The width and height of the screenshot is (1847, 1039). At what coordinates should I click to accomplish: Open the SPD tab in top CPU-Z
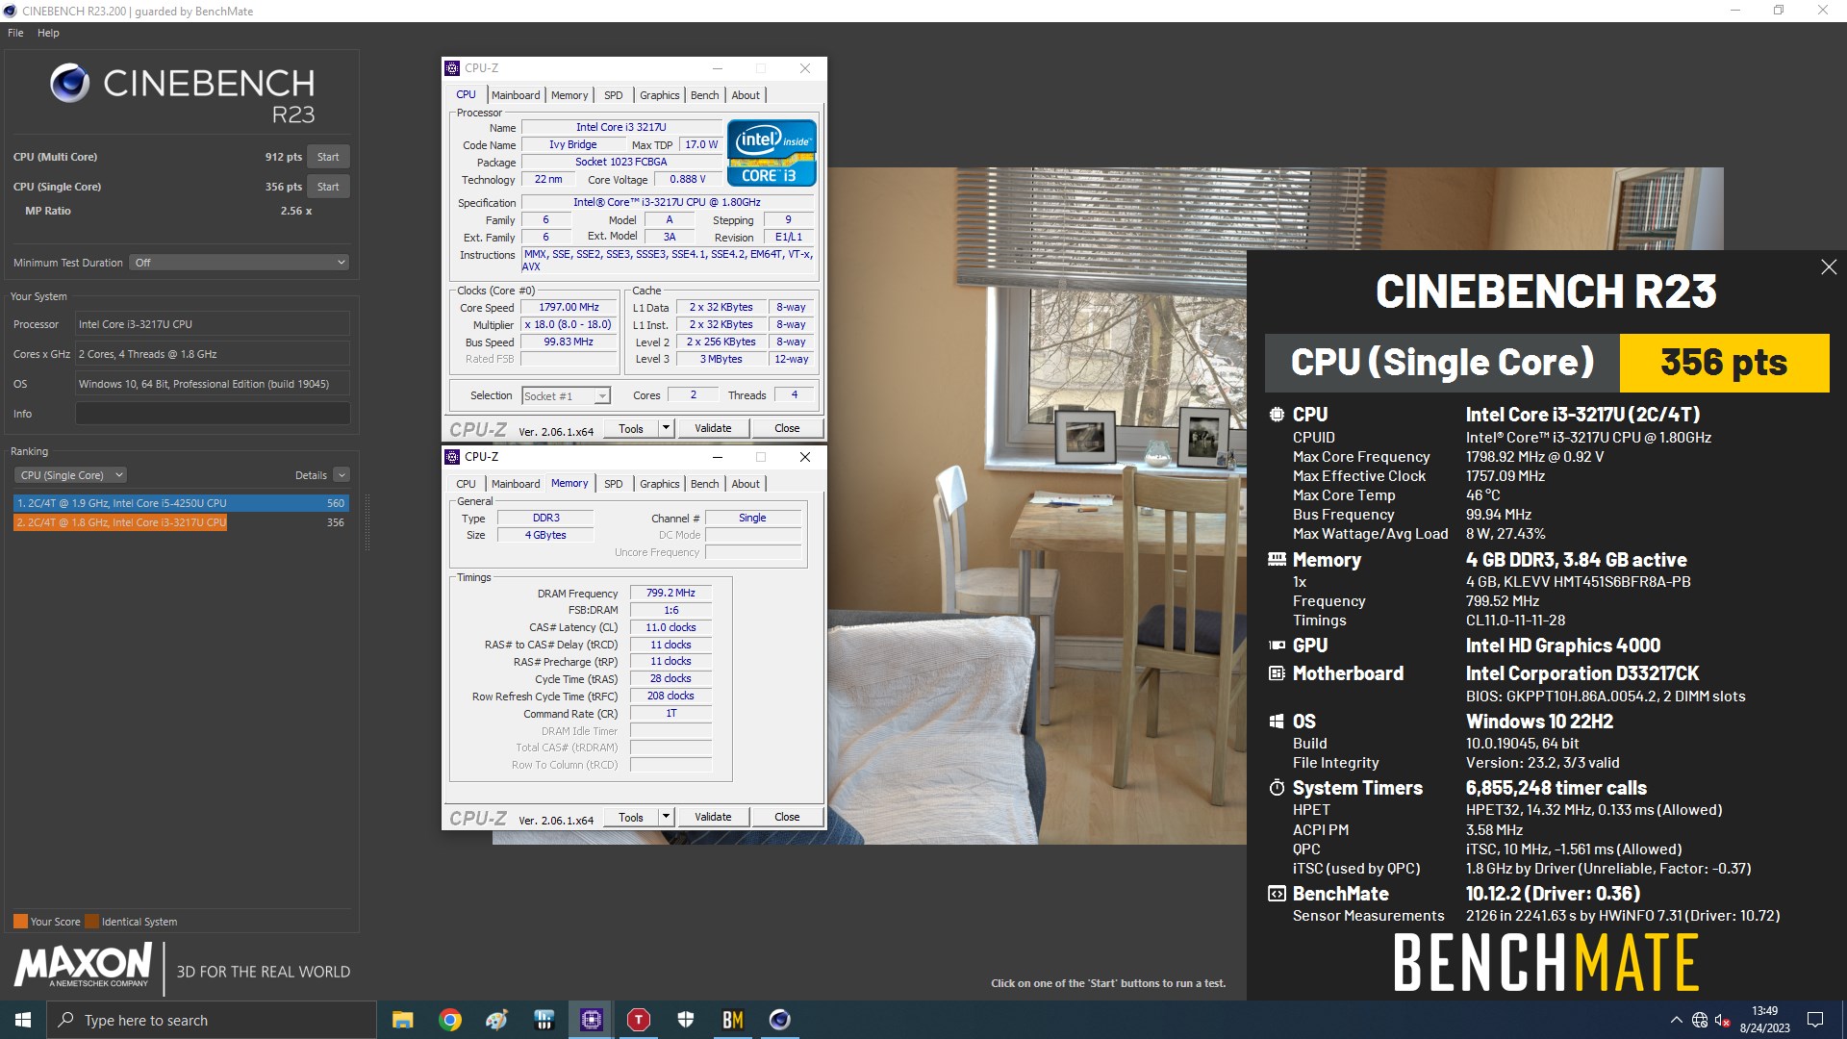[x=614, y=95]
